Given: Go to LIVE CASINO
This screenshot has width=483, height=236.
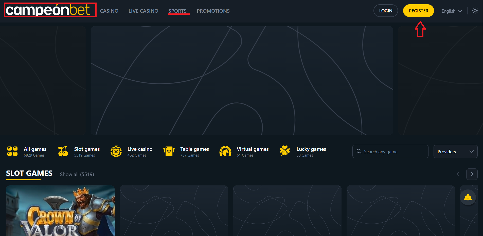Looking at the screenshot, I should tap(143, 11).
